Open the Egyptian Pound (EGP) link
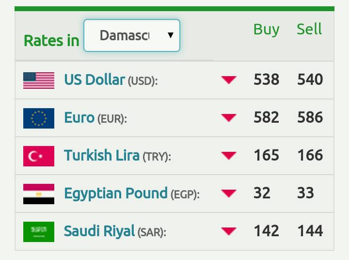 pyautogui.click(x=132, y=194)
